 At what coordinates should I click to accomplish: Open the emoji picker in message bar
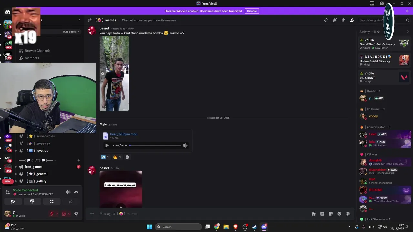339,214
